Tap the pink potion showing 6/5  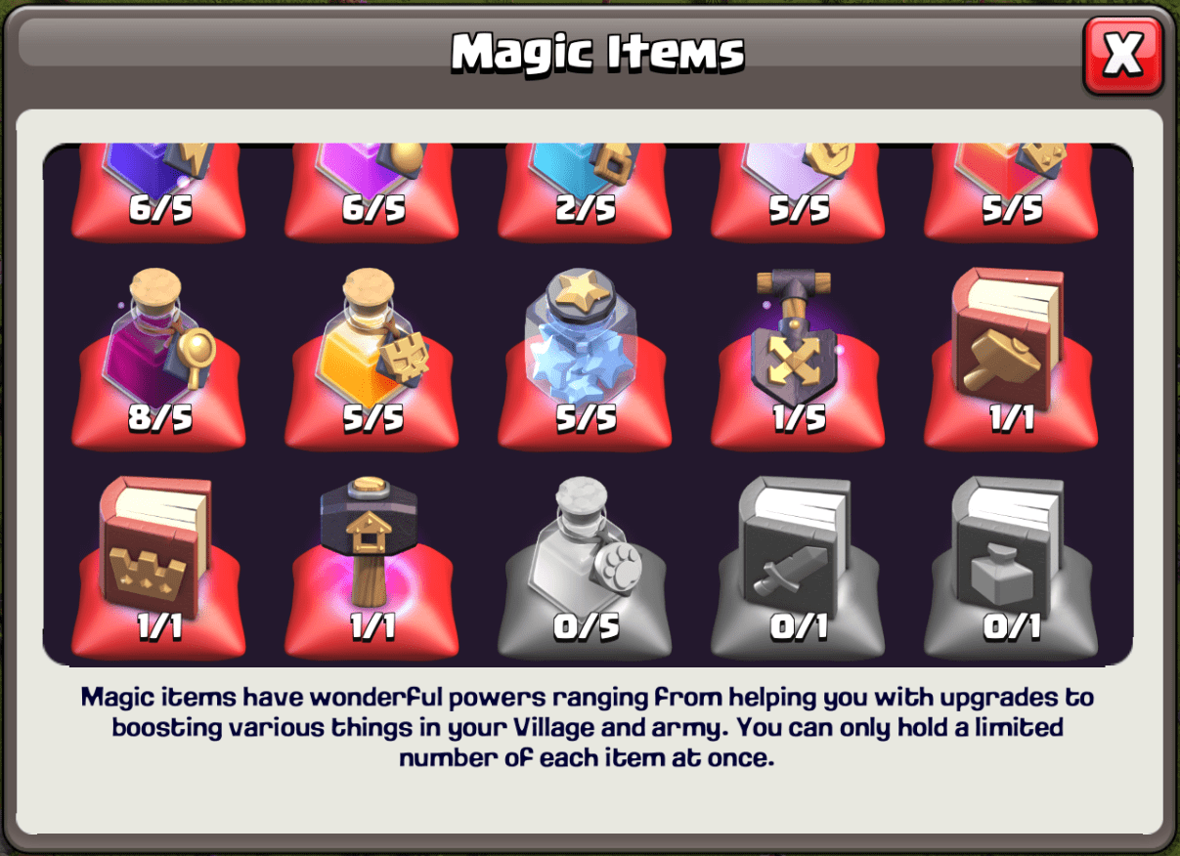point(371,192)
